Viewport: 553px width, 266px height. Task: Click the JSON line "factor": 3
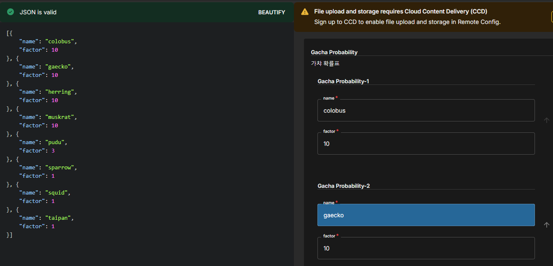(x=37, y=150)
